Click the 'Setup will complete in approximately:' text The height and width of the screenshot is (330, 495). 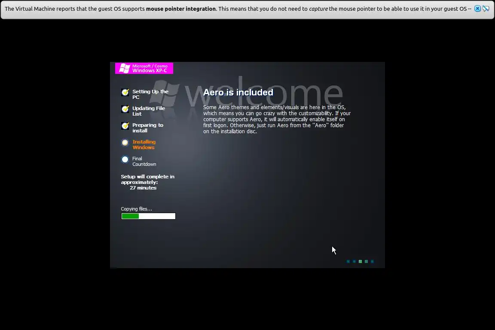click(147, 179)
